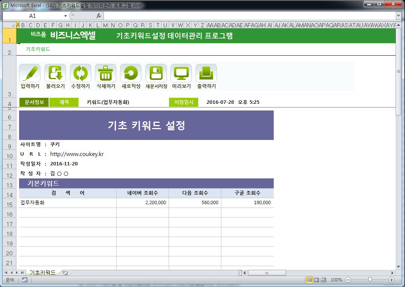Click the insert new worksheet tab
405x287 pixels.
(x=65, y=273)
